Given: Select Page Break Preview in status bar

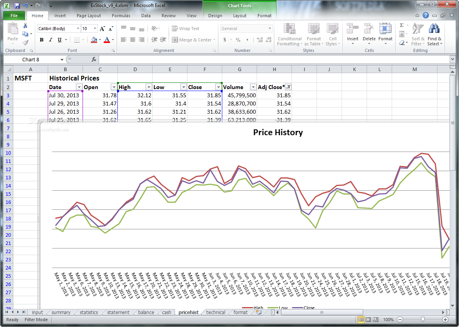Looking at the screenshot, I should [x=375, y=320].
